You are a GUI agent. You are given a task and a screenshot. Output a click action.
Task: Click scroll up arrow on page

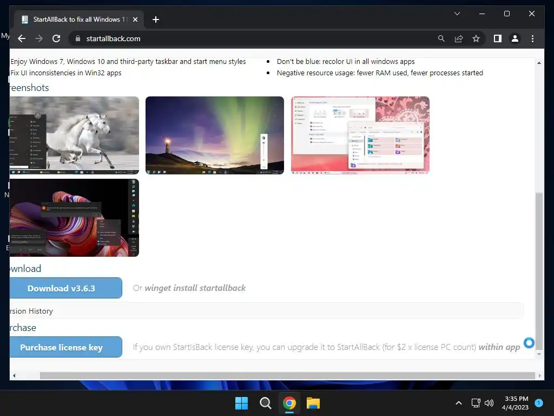[x=539, y=63]
